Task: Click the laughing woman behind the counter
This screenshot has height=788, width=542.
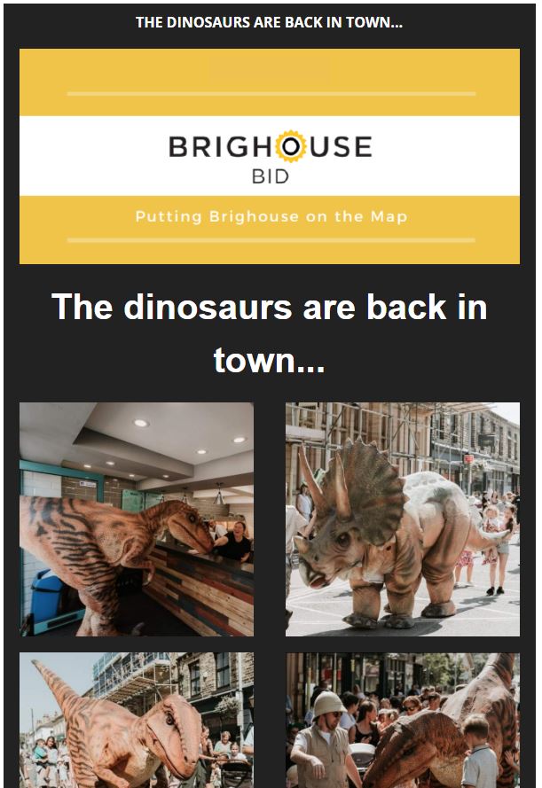Action: [234, 542]
